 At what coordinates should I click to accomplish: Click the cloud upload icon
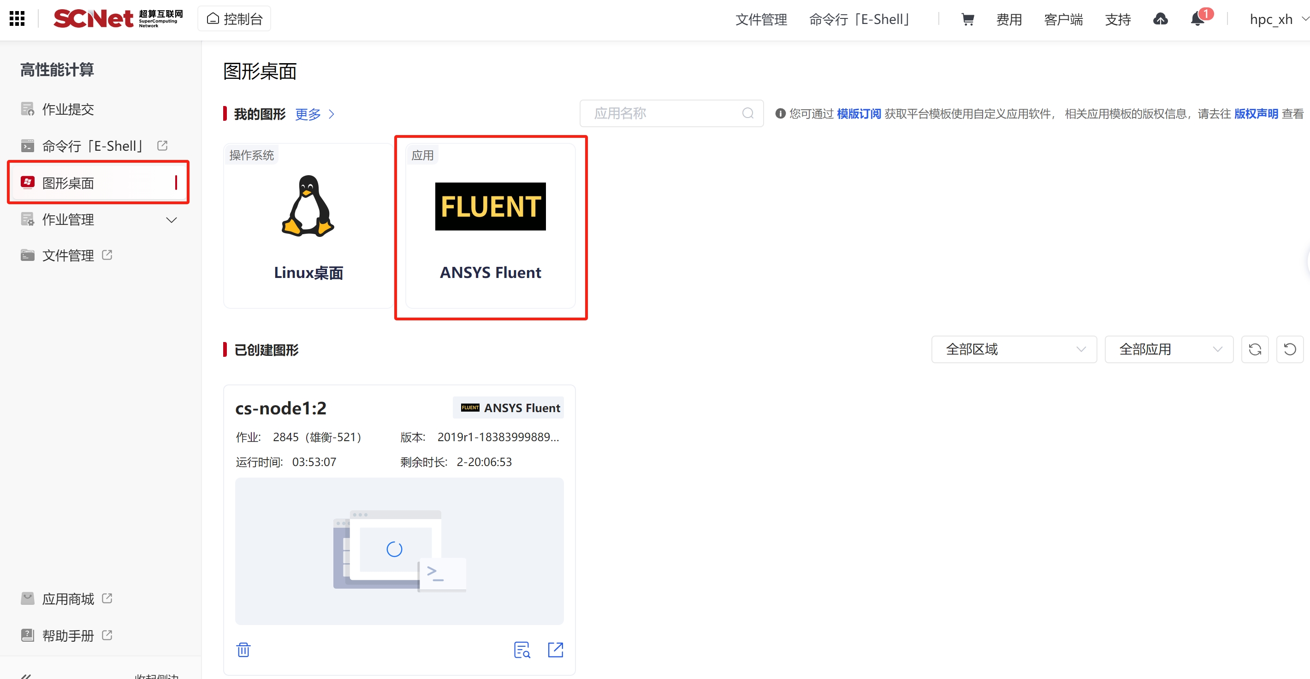[x=1161, y=19]
